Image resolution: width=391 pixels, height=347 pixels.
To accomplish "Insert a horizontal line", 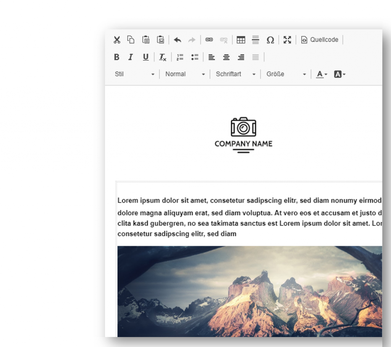I will (x=255, y=40).
